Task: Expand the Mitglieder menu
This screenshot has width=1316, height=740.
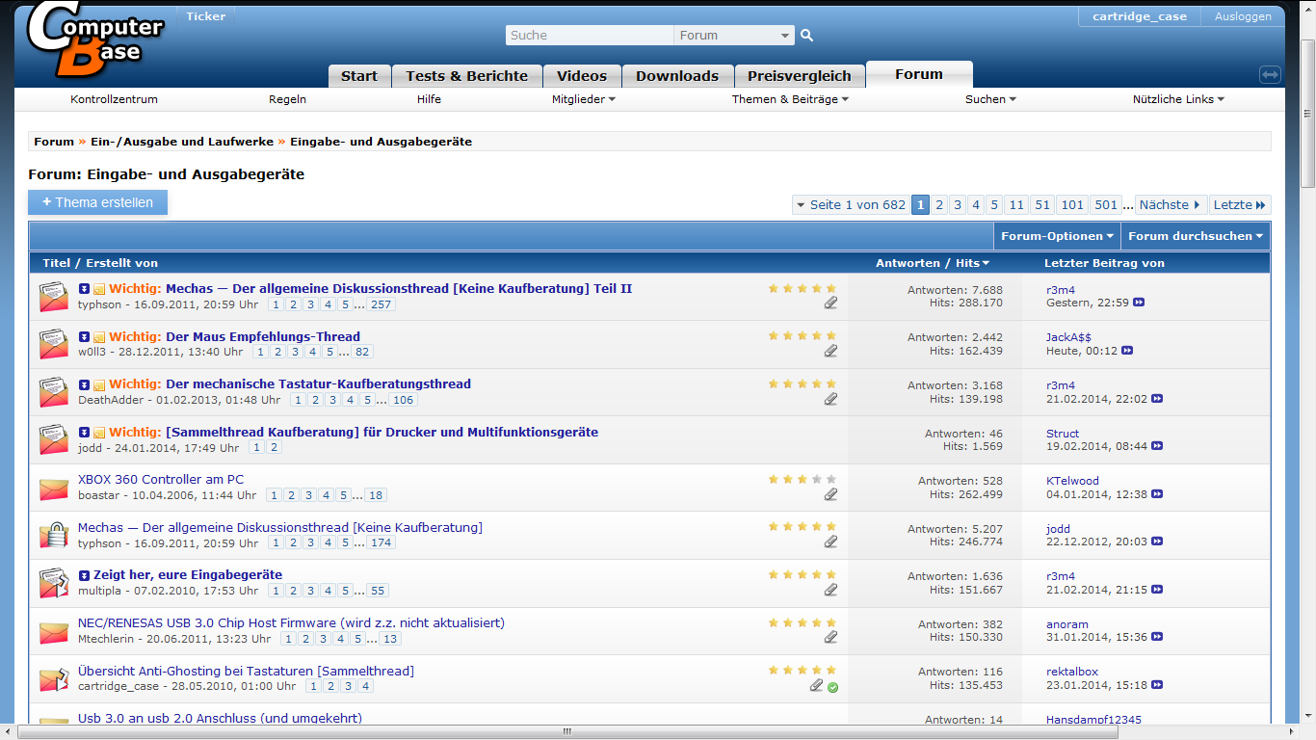Action: [x=584, y=99]
